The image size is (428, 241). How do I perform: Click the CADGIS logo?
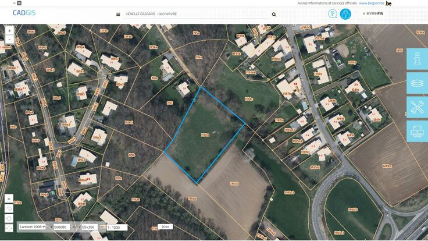(24, 13)
